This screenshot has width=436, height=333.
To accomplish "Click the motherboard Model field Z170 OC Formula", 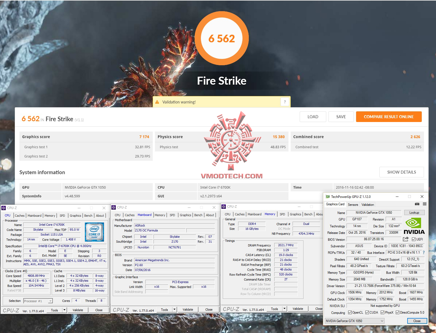I will [x=160, y=231].
